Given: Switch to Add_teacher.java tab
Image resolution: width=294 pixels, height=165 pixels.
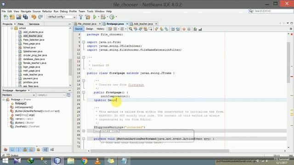Looking at the screenshot, I should tap(143, 24).
